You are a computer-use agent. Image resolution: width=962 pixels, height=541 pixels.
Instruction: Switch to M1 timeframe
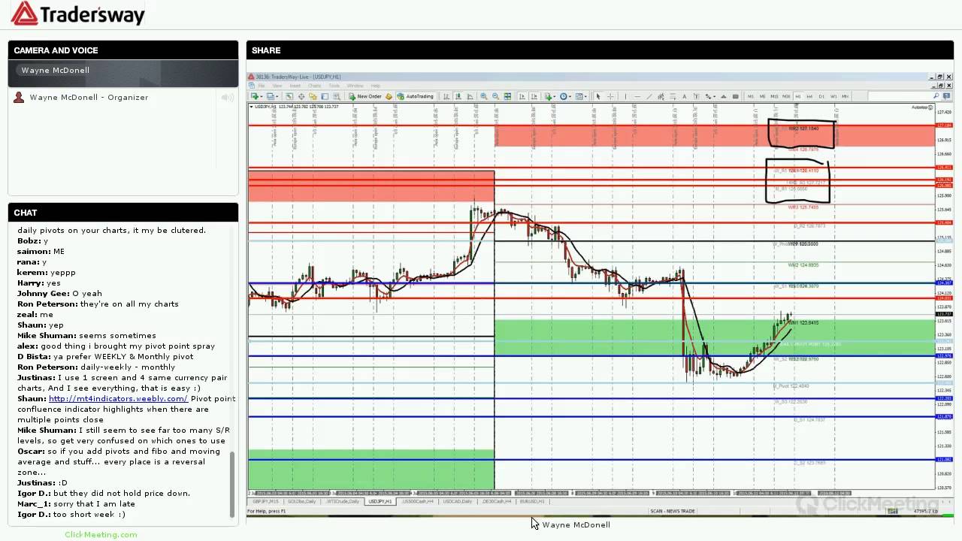pyautogui.click(x=751, y=96)
